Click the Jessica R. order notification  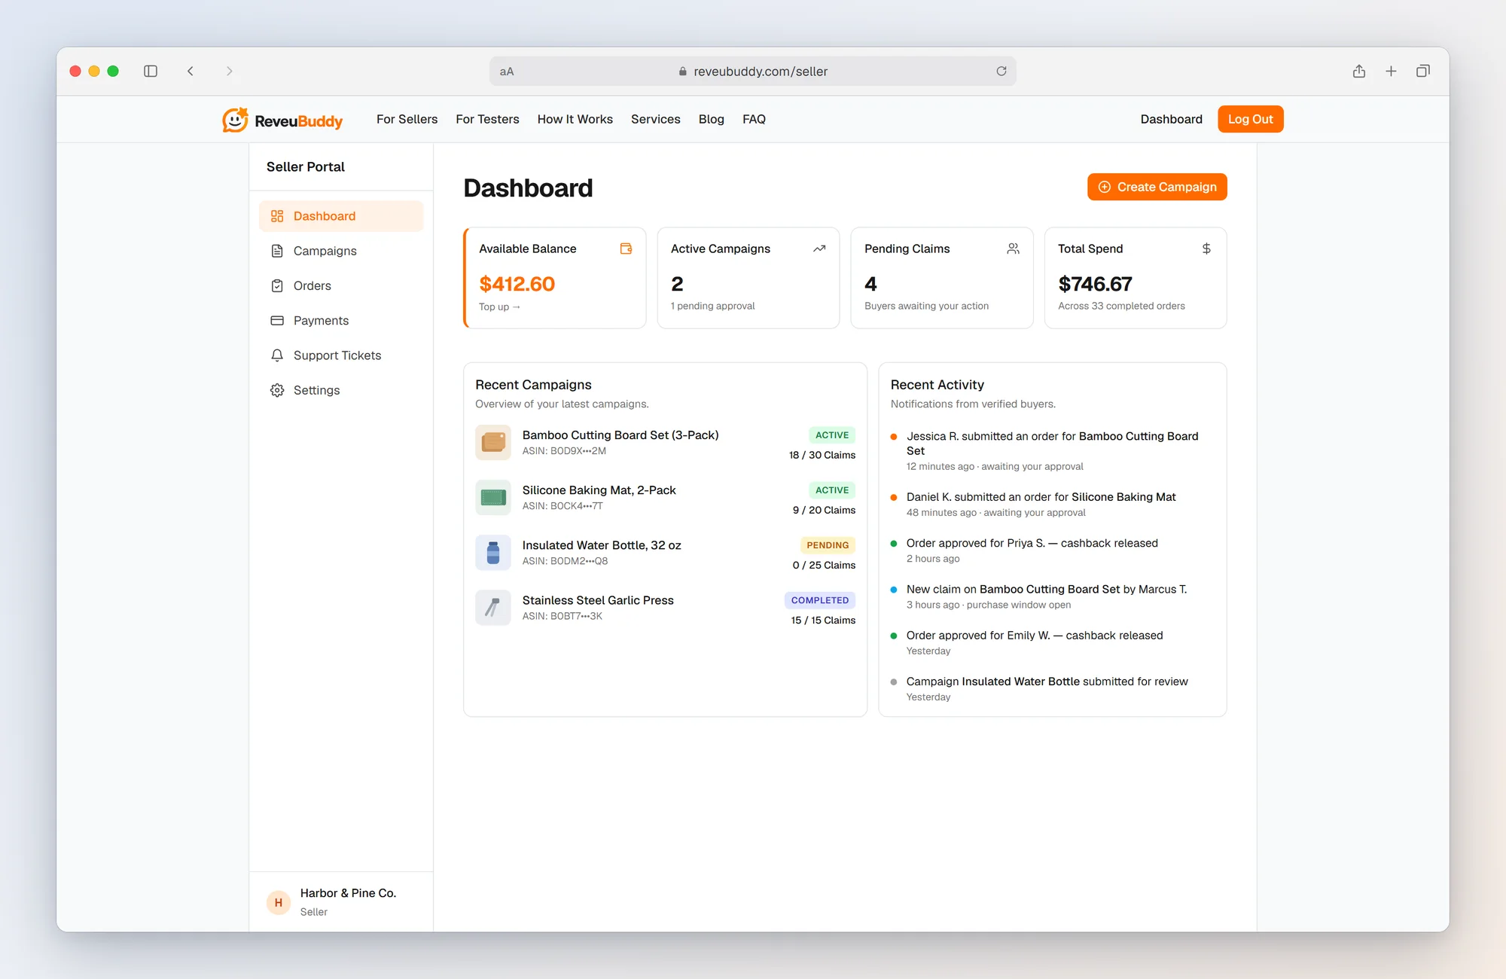[x=1052, y=450]
